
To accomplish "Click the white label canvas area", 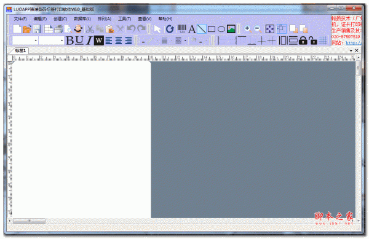I will coord(81,139).
